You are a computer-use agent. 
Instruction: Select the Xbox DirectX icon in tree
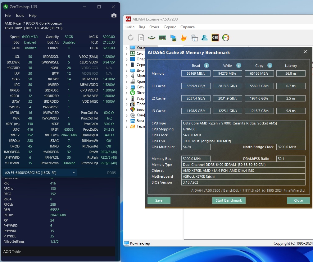tap(133, 93)
